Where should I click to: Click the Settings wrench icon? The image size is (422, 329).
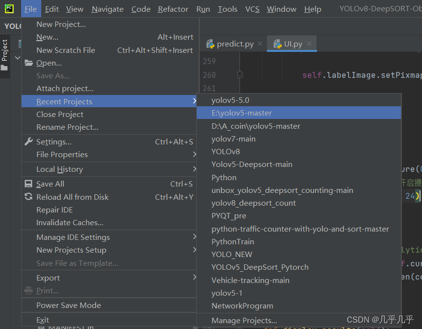(28, 141)
